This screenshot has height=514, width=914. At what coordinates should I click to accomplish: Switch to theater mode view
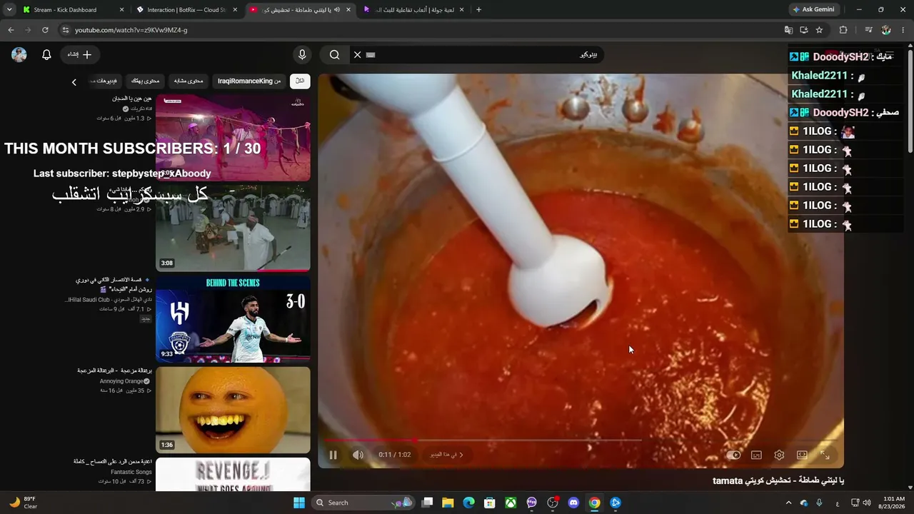pos(802,455)
